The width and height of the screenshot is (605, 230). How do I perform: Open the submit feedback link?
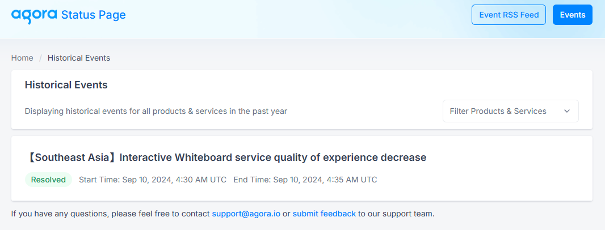pos(324,214)
